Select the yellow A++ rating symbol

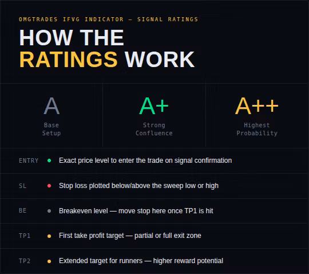[x=256, y=106]
